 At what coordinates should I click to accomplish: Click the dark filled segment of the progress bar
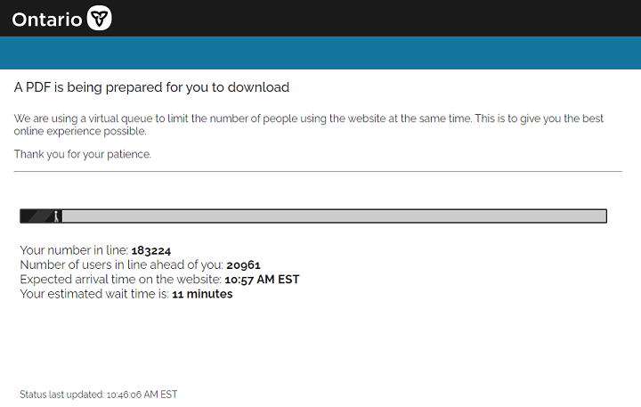[36, 216]
